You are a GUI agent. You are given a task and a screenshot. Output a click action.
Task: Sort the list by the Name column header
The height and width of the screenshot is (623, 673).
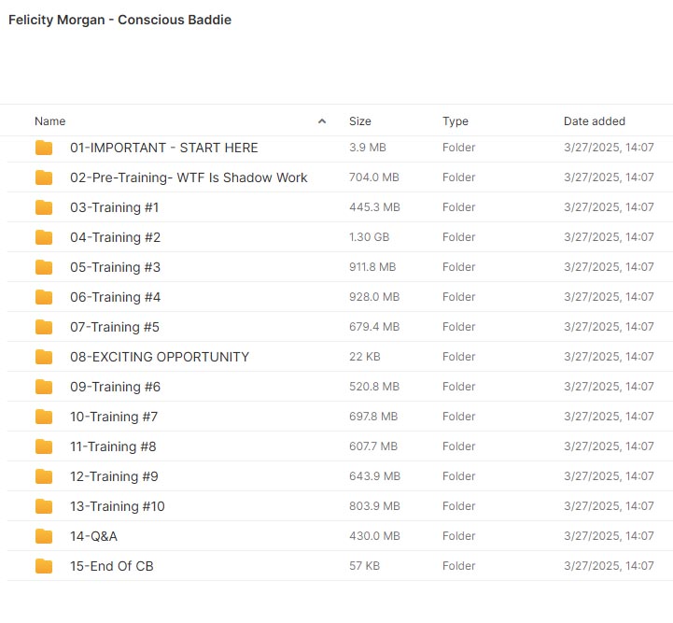50,121
